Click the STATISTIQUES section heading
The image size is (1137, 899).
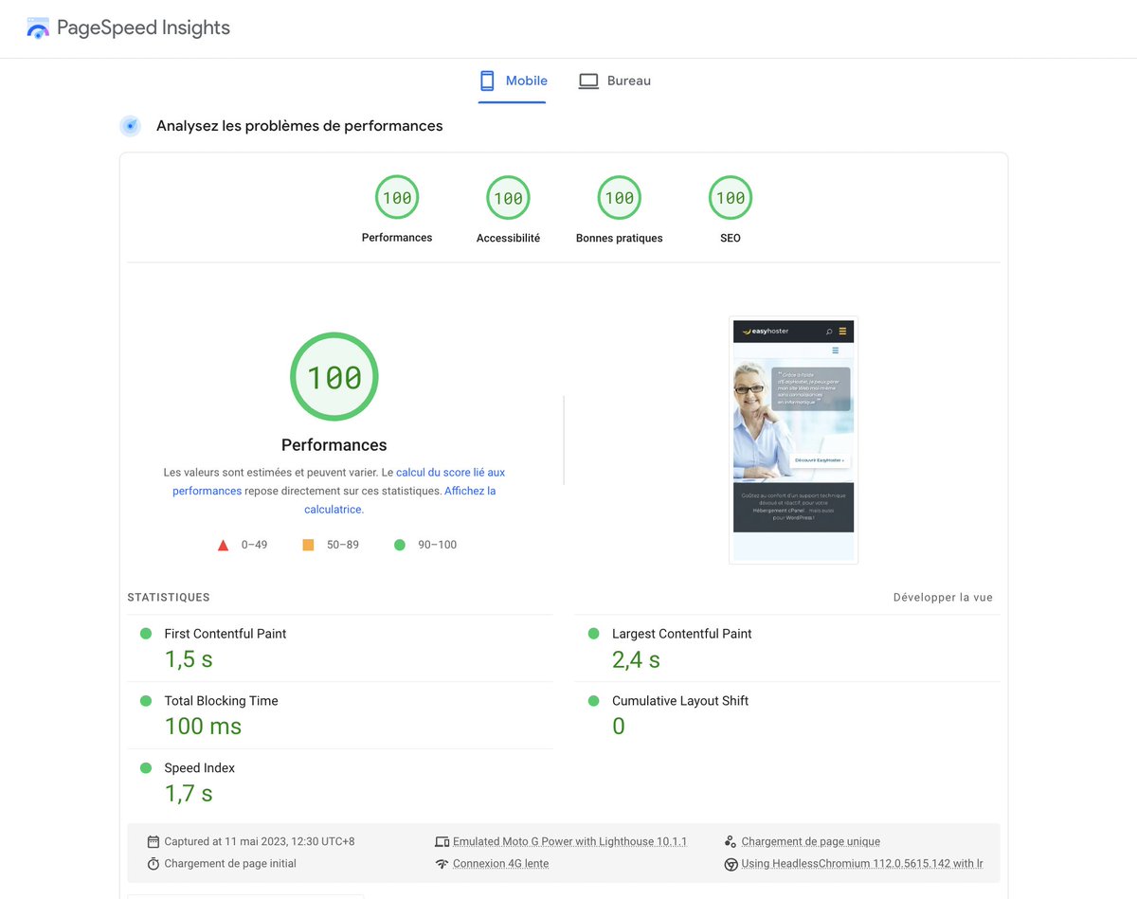tap(169, 598)
